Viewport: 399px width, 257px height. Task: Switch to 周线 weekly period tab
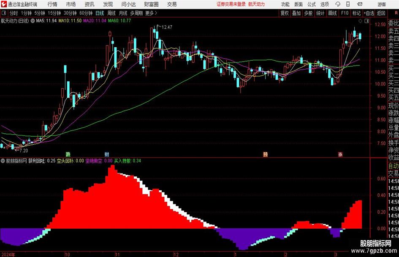[x=111, y=13]
